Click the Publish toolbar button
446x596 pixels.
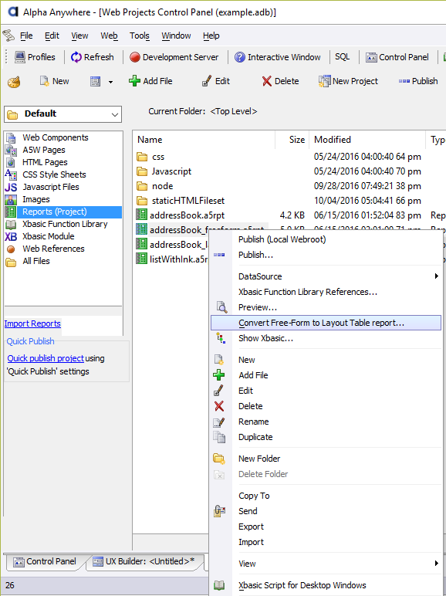[x=418, y=81]
